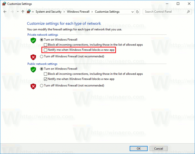The height and width of the screenshot is (154, 195).
Task: Click the Customize Settings breadcrumb
Action: (107, 12)
